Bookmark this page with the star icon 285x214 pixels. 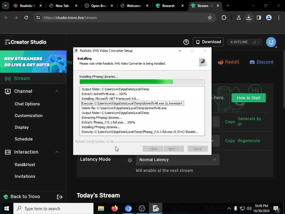[210, 18]
